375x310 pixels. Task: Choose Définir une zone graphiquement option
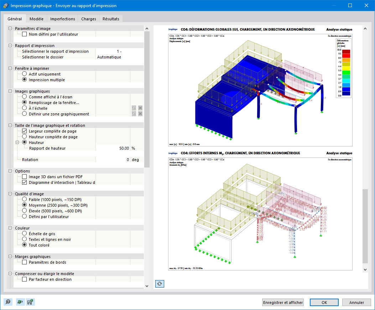tap(24, 114)
